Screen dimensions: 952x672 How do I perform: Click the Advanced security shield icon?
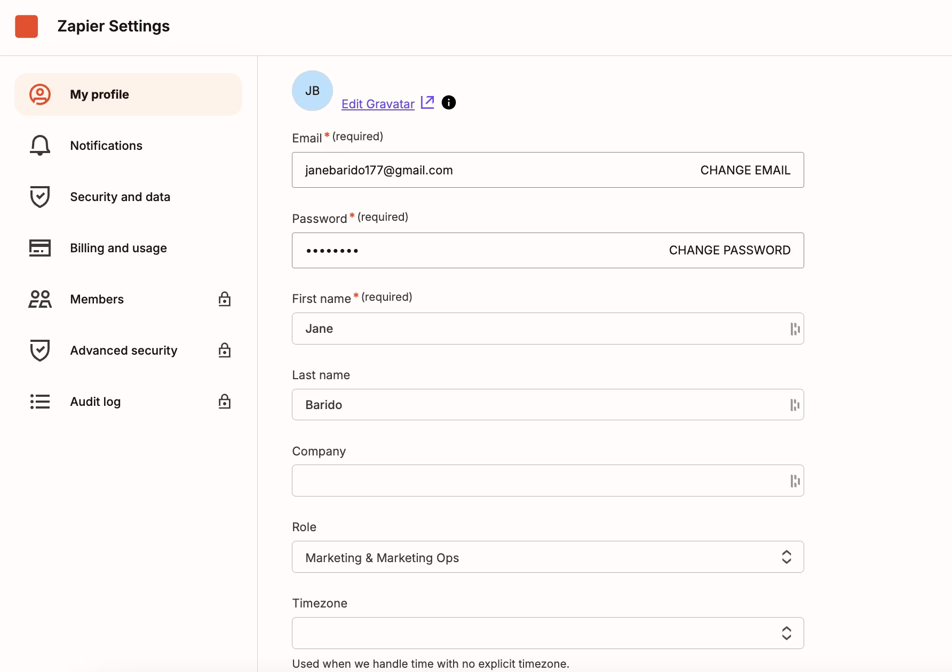40,350
